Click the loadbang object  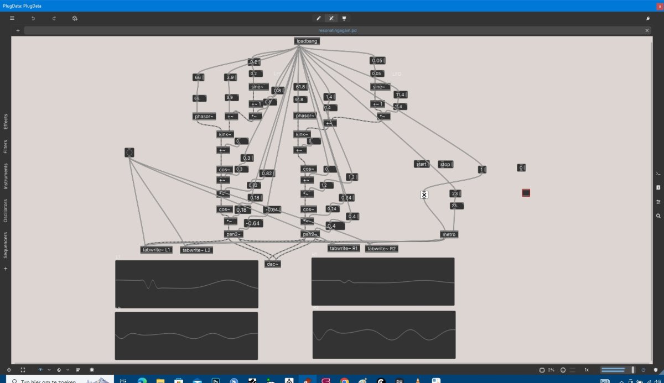click(307, 41)
